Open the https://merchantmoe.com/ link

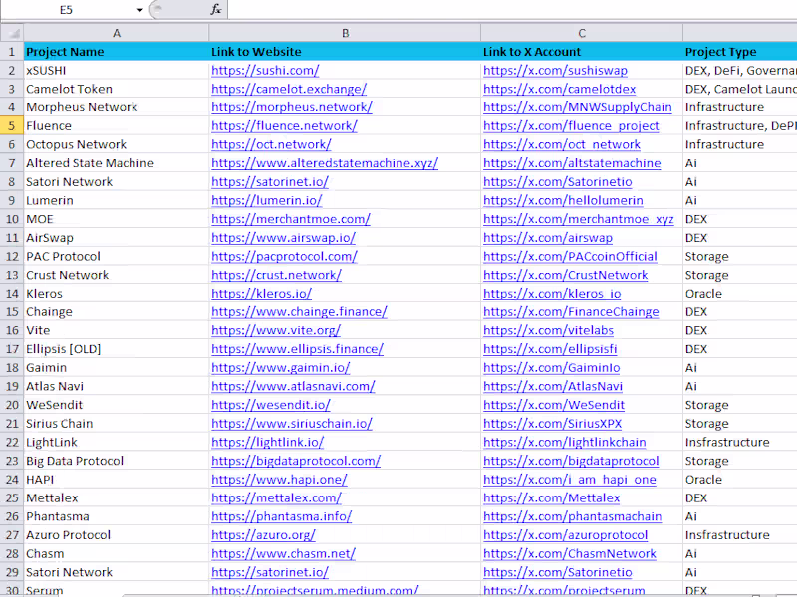tap(291, 219)
